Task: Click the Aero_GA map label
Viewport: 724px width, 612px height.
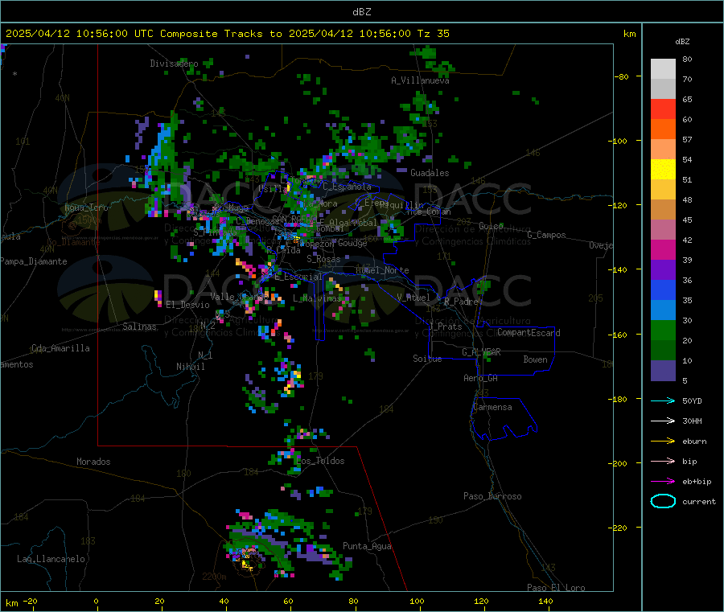Action: pos(480,378)
